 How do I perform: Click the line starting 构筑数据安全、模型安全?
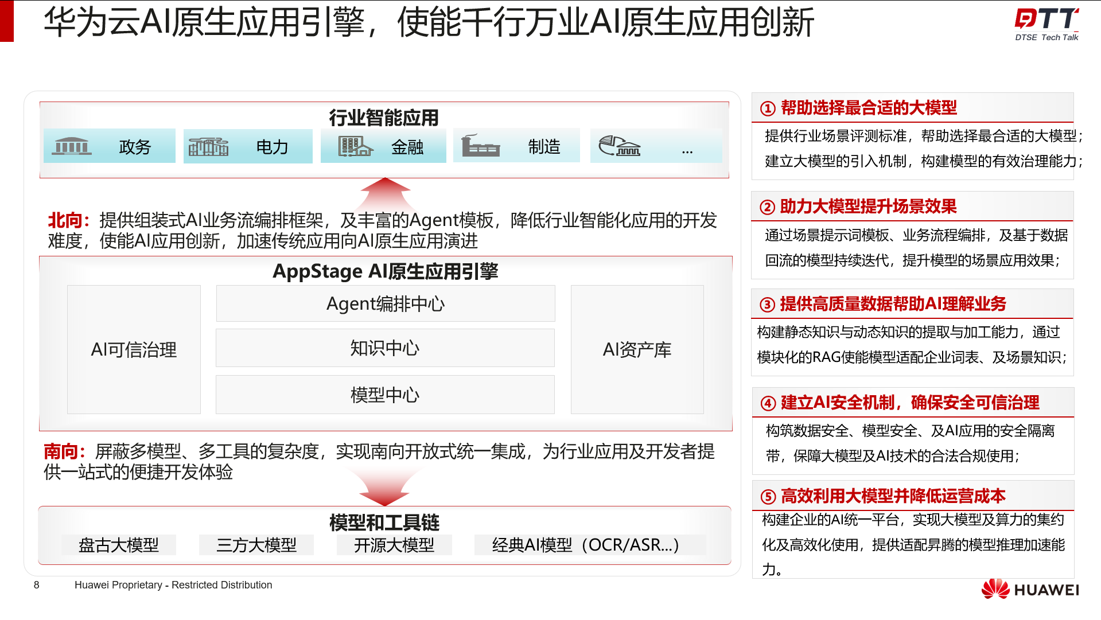point(910,431)
